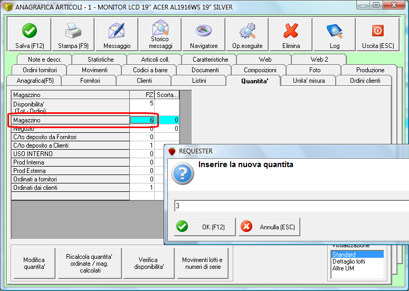This screenshot has width=409, height=291.
Task: Click the blue question mark icon
Action: pos(183,173)
